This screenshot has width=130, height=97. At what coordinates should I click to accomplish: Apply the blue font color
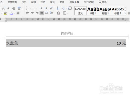pyautogui.click(x=11, y=13)
